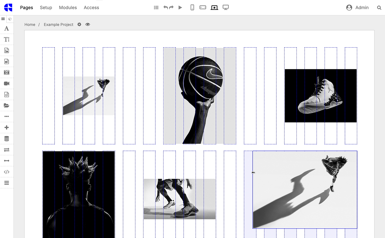
Task: Open the Admin account menu
Action: [357, 7]
